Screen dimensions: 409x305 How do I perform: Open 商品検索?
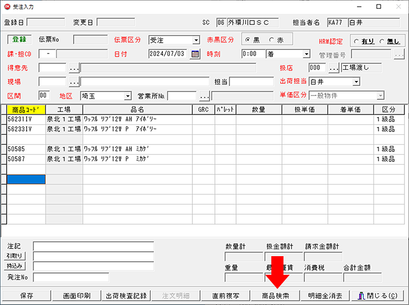click(x=275, y=296)
